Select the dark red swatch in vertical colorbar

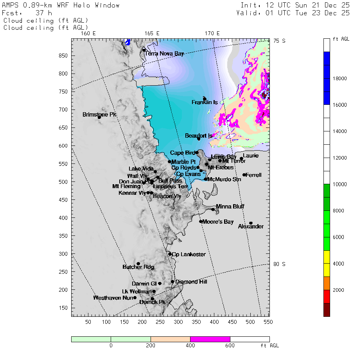coord(327,310)
